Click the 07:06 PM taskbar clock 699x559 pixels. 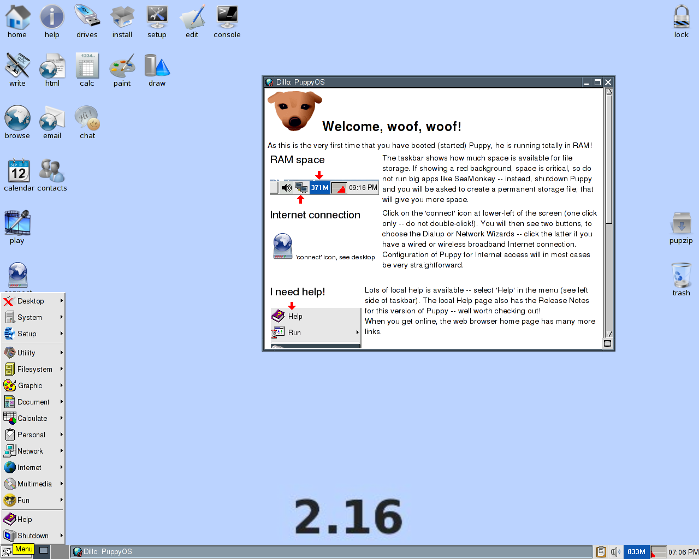pos(683,552)
